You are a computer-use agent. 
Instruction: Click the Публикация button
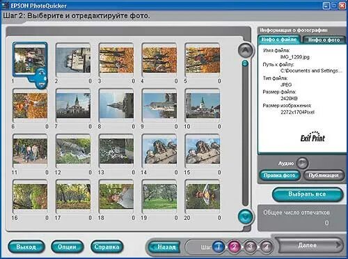tap(324, 175)
